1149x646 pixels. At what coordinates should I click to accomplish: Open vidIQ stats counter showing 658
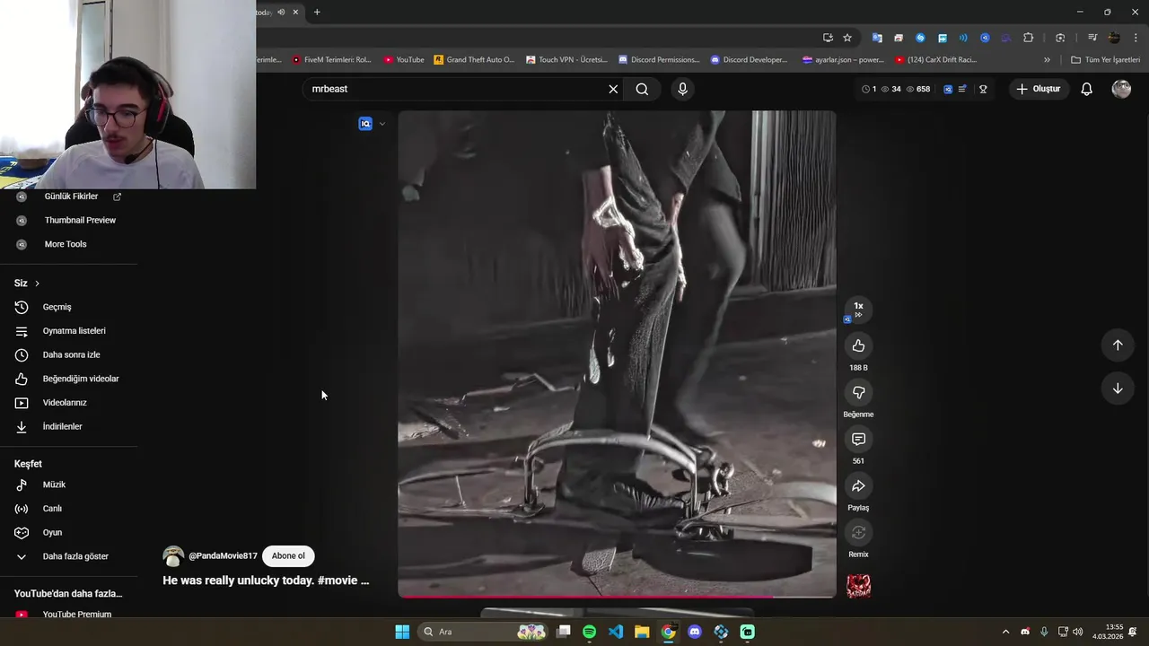(x=918, y=89)
